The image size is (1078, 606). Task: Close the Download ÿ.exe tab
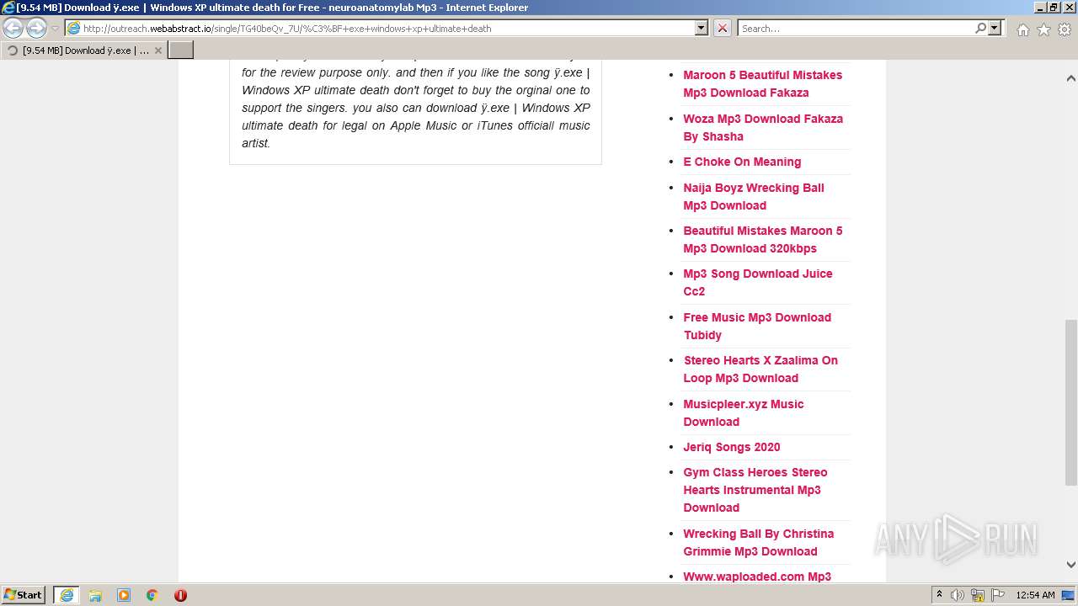[x=158, y=50]
